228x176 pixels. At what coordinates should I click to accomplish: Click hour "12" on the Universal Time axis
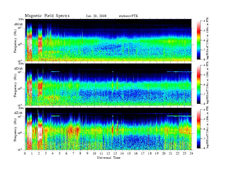pos(108,153)
